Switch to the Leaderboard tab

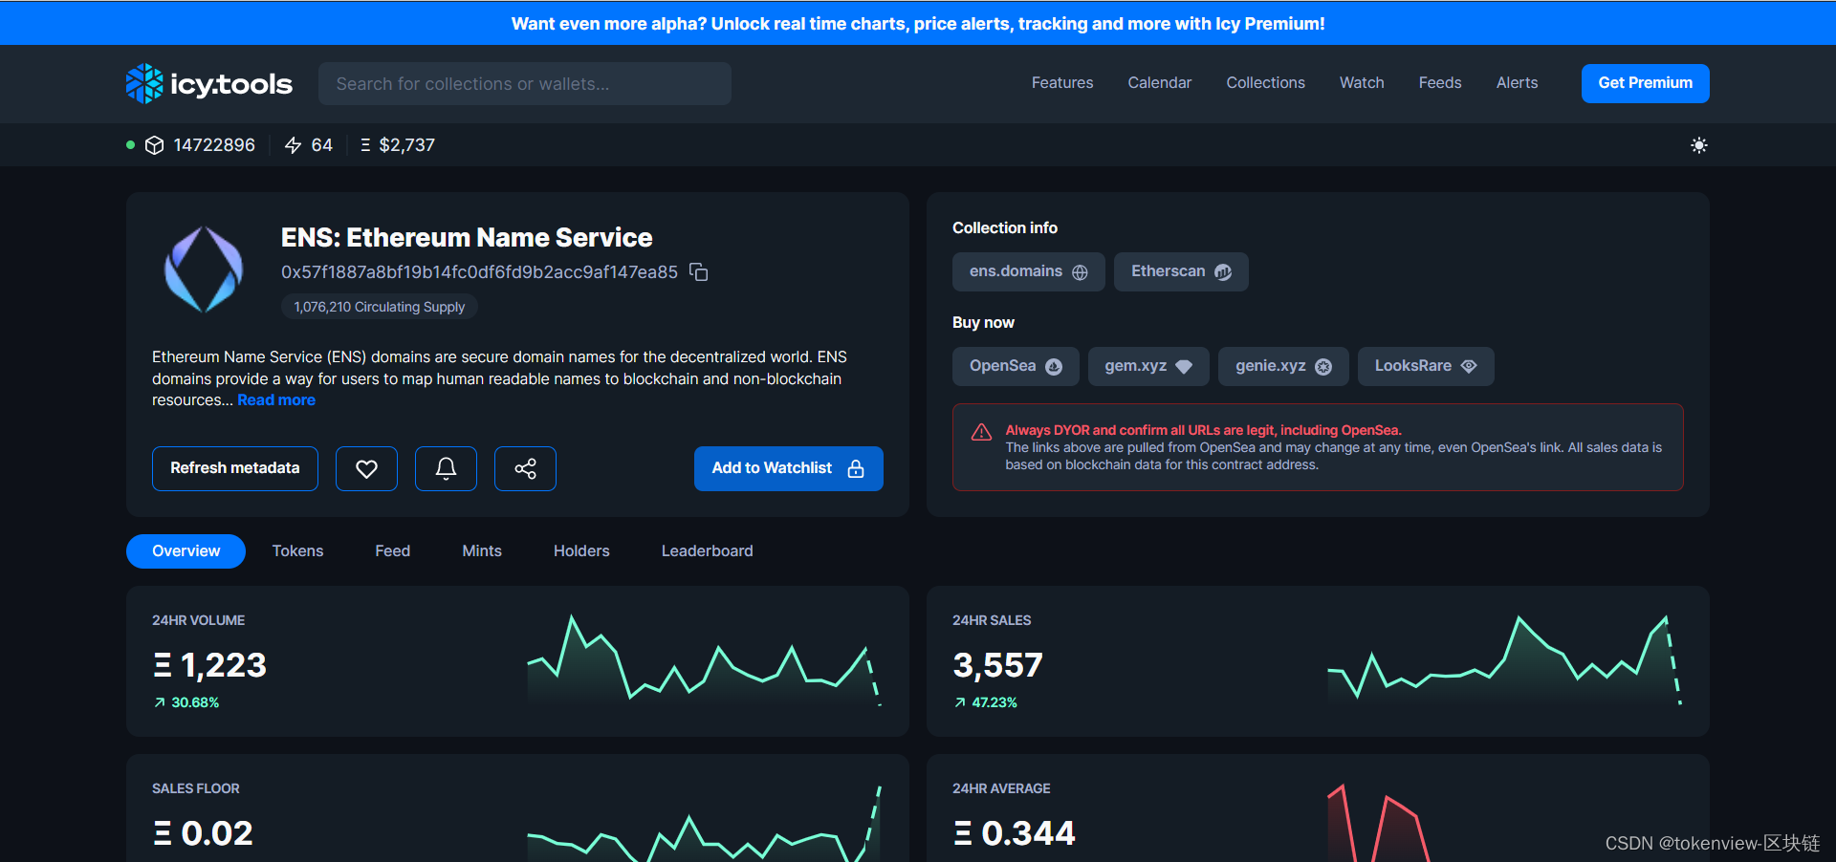(x=707, y=551)
